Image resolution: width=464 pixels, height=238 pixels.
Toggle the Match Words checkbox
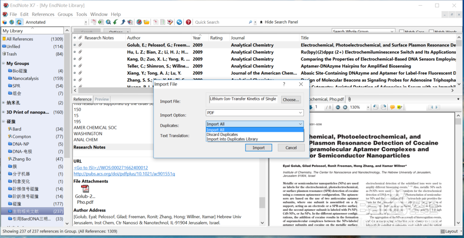pyautogui.click(x=432, y=31)
